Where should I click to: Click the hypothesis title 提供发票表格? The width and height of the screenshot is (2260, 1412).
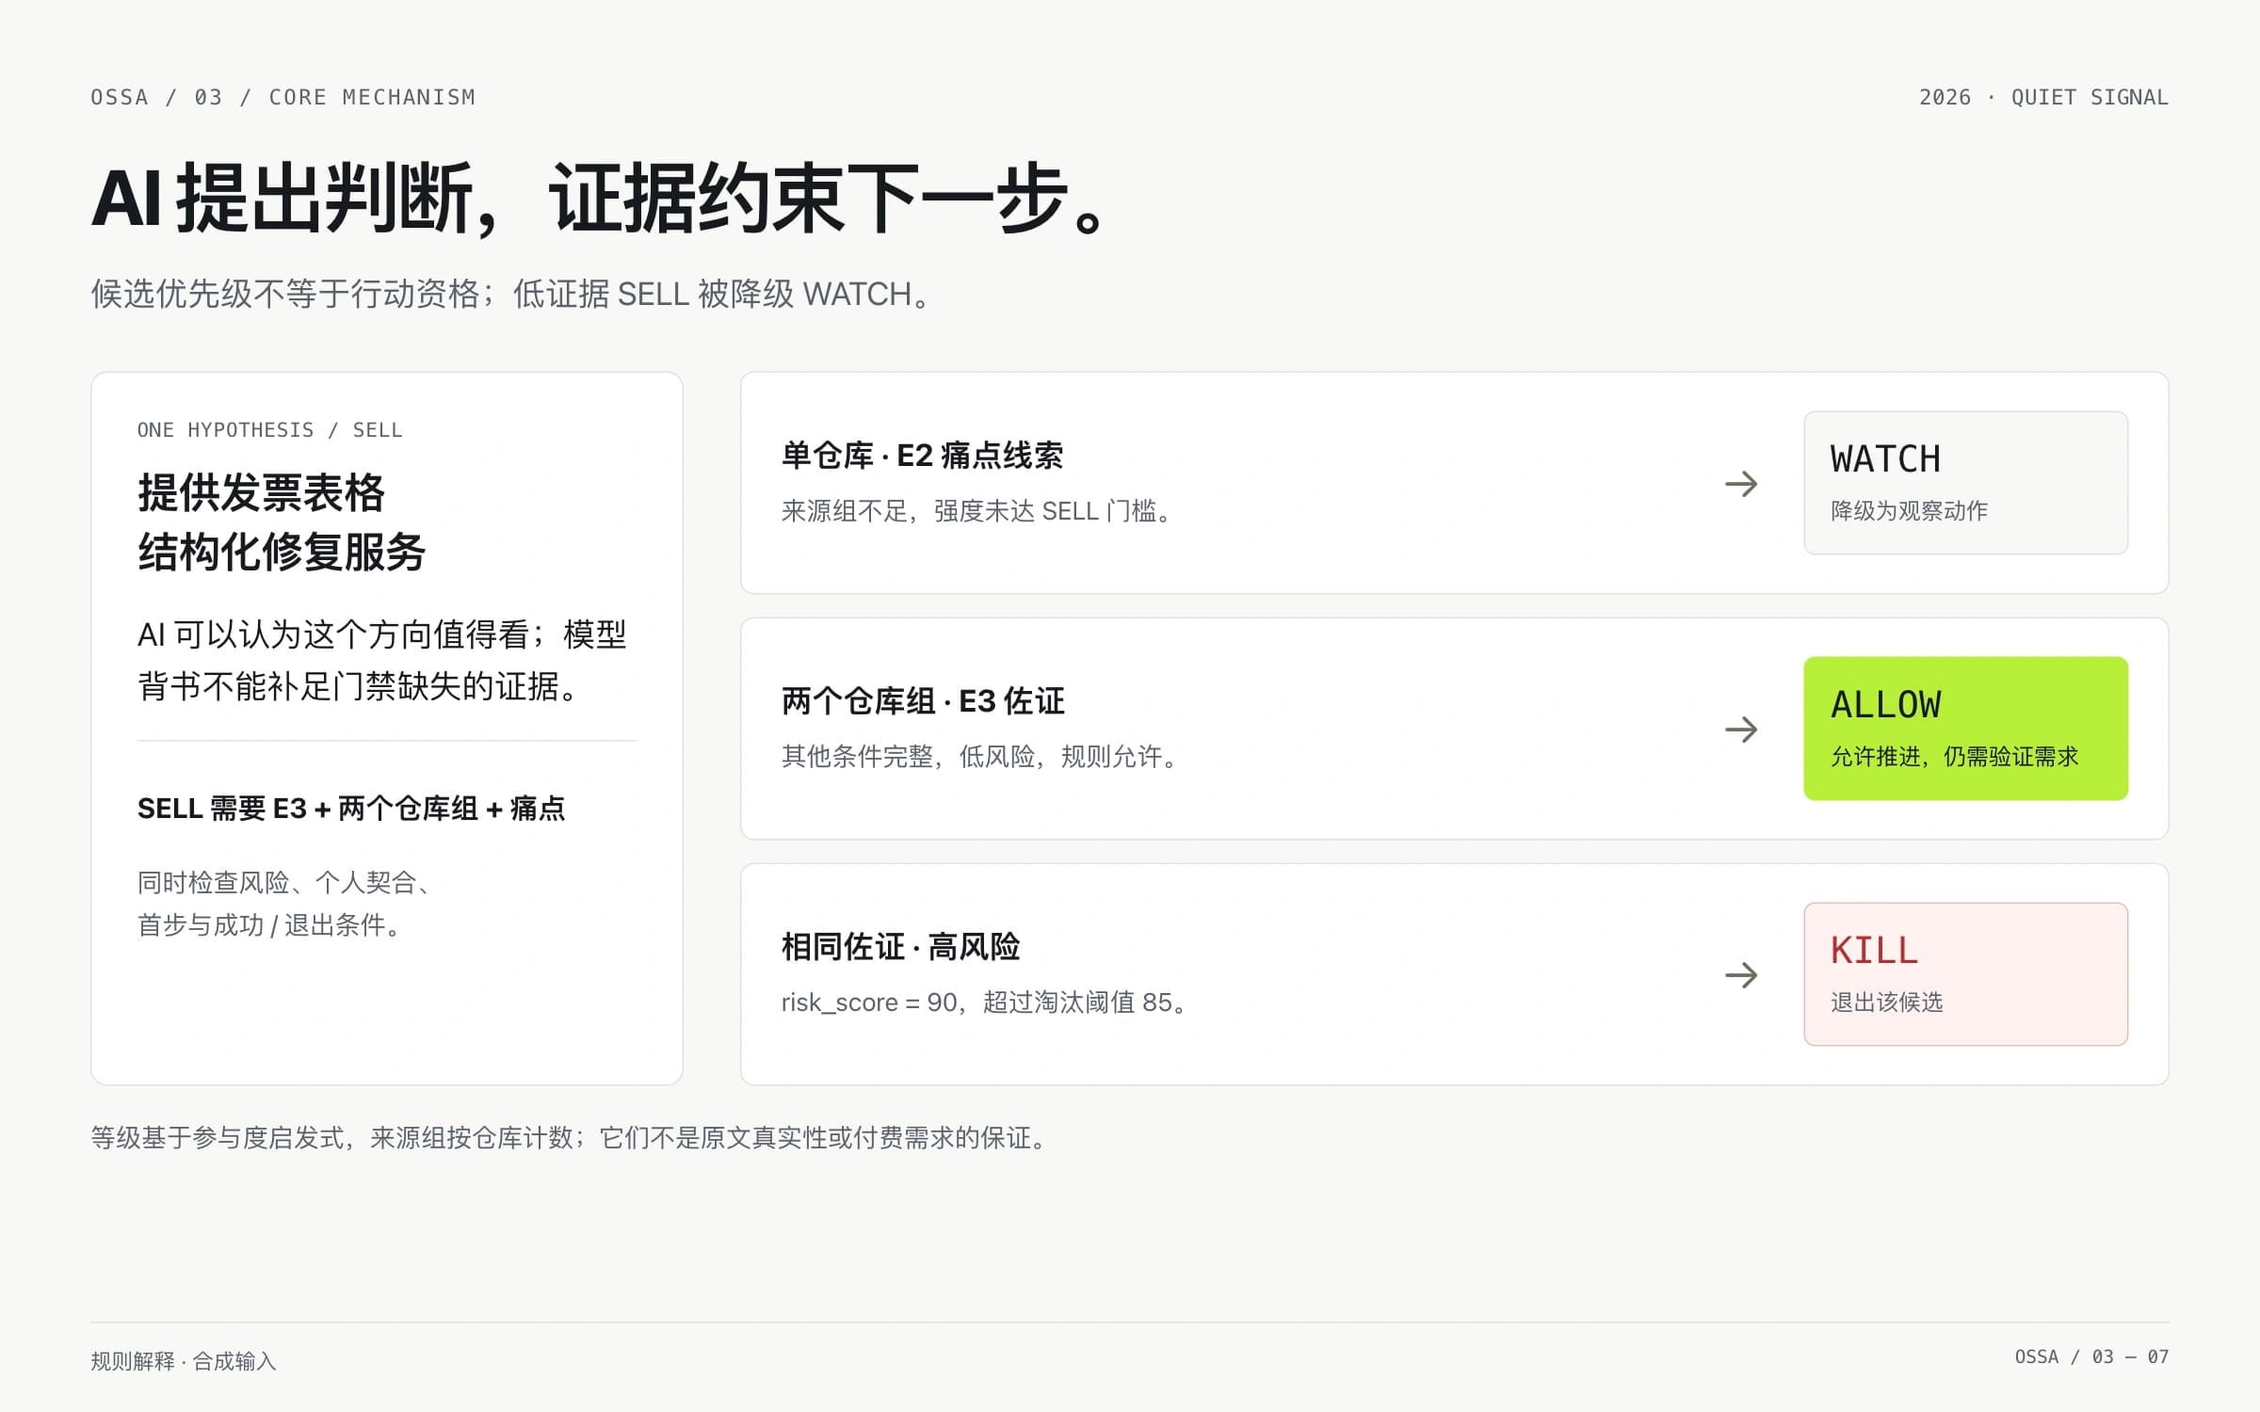pyautogui.click(x=261, y=493)
